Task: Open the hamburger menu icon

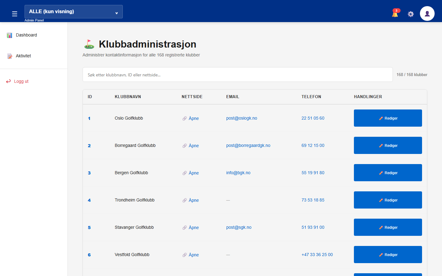Action: 14,14
